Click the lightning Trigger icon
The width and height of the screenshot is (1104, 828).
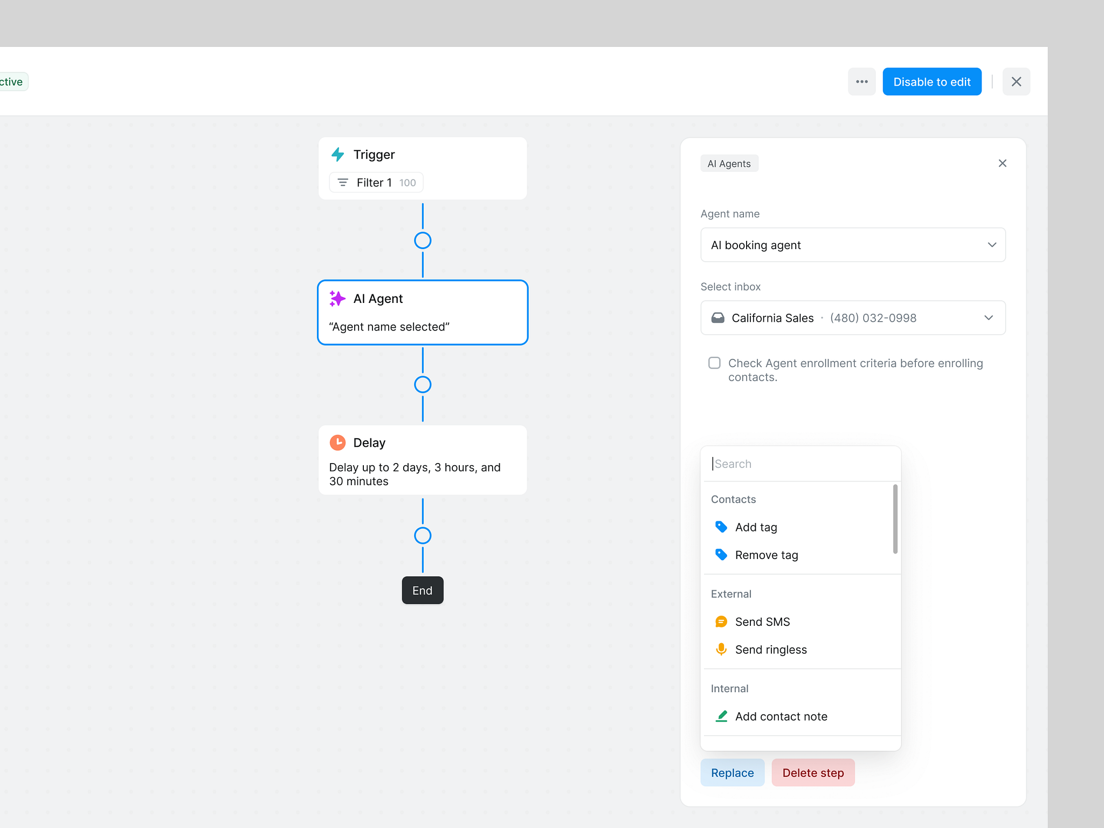pos(338,154)
